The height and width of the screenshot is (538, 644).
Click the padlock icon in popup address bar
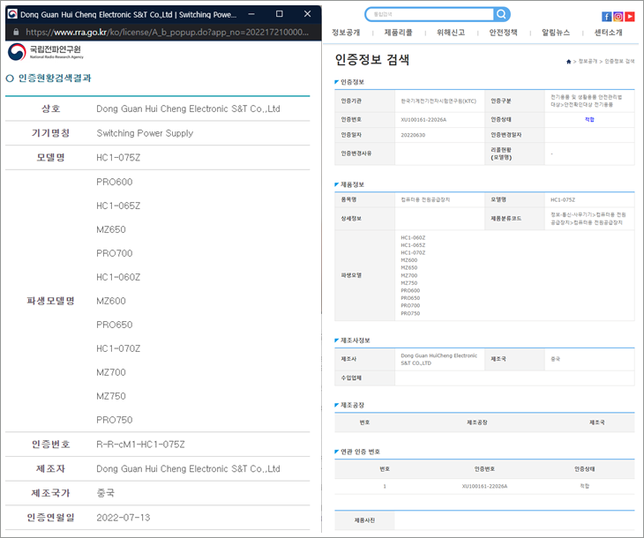(16, 32)
